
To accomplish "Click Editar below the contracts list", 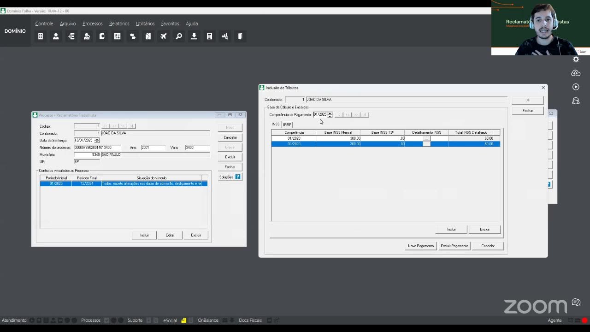I will tap(170, 235).
